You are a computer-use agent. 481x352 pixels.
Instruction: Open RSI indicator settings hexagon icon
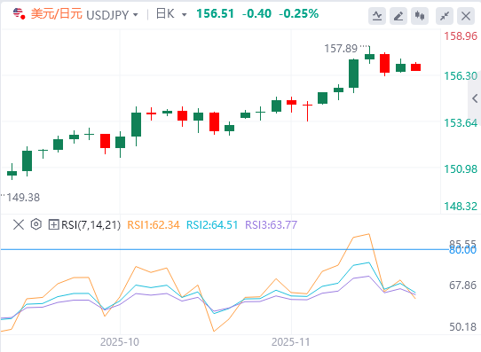(35, 224)
